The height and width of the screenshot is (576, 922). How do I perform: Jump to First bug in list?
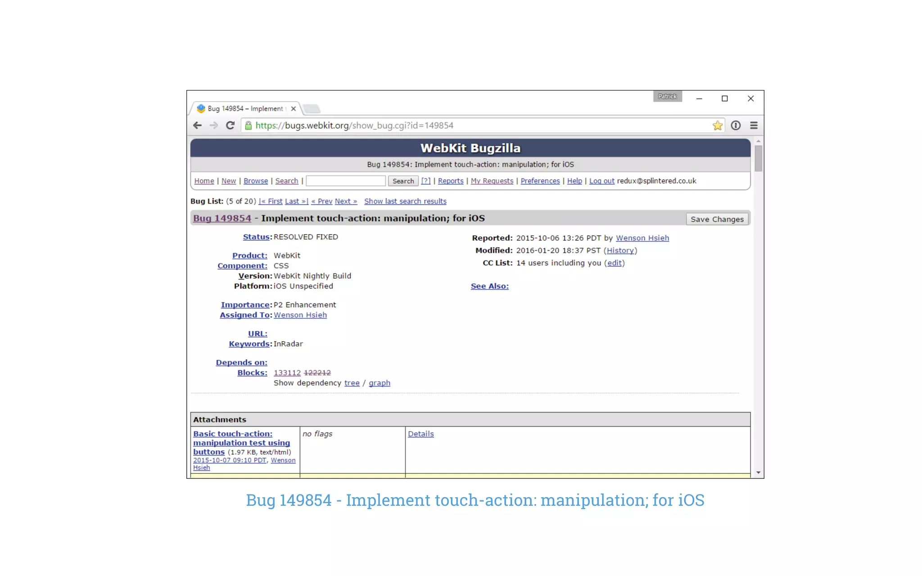coord(271,202)
